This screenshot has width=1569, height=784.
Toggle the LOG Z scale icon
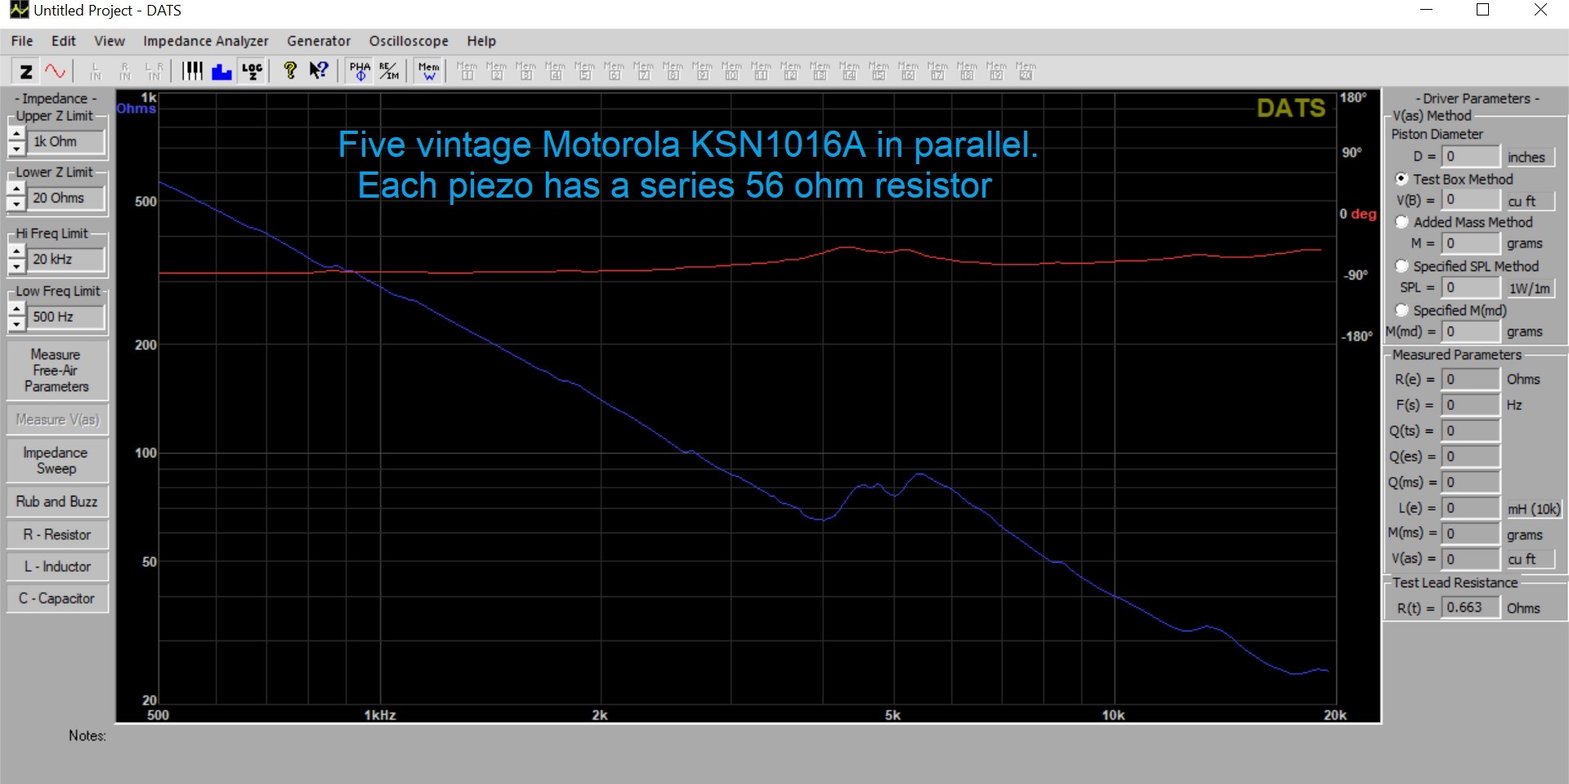coord(252,71)
